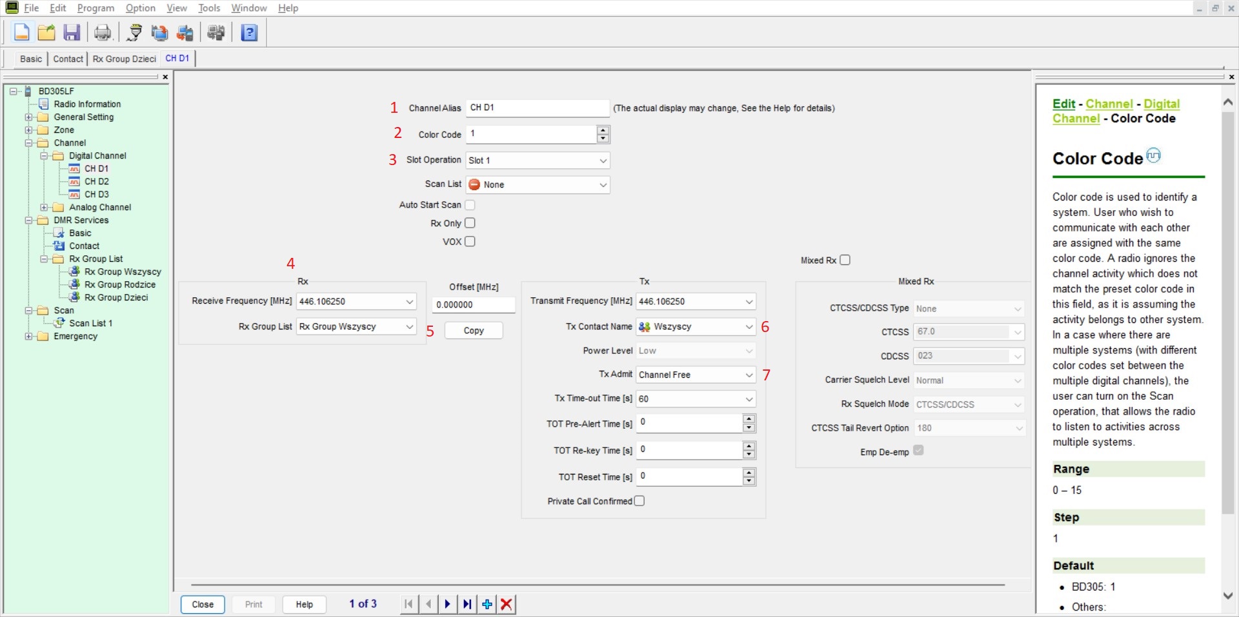
Task: Expand Analog Channel tree node
Action: click(44, 208)
